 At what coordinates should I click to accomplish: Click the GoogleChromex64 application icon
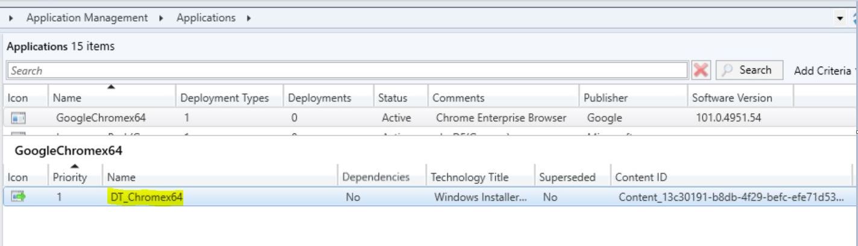point(18,118)
